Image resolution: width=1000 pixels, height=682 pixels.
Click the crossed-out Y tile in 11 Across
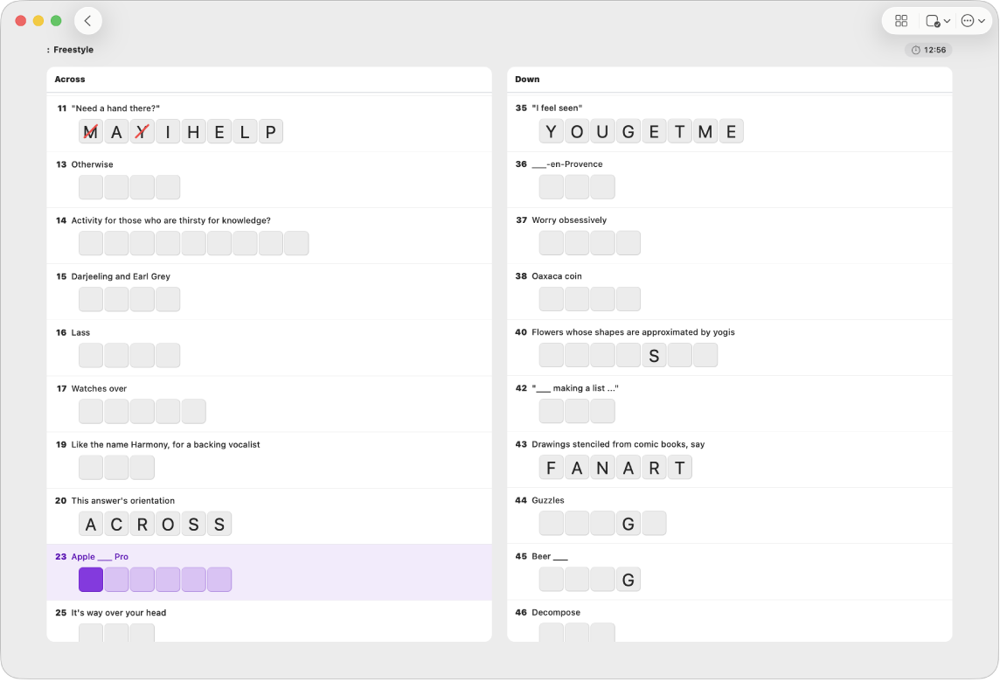pos(142,132)
